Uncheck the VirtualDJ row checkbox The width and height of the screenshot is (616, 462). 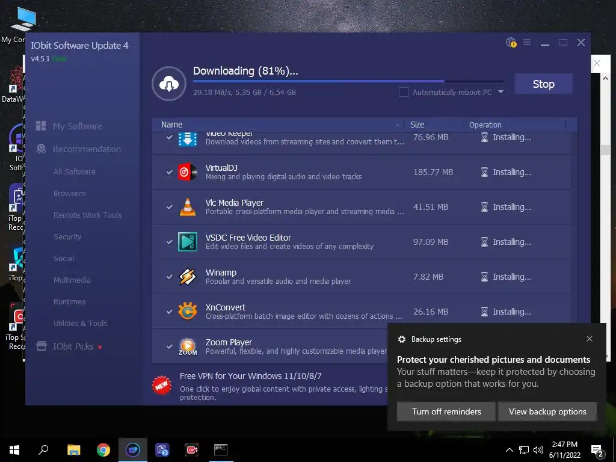click(x=169, y=172)
